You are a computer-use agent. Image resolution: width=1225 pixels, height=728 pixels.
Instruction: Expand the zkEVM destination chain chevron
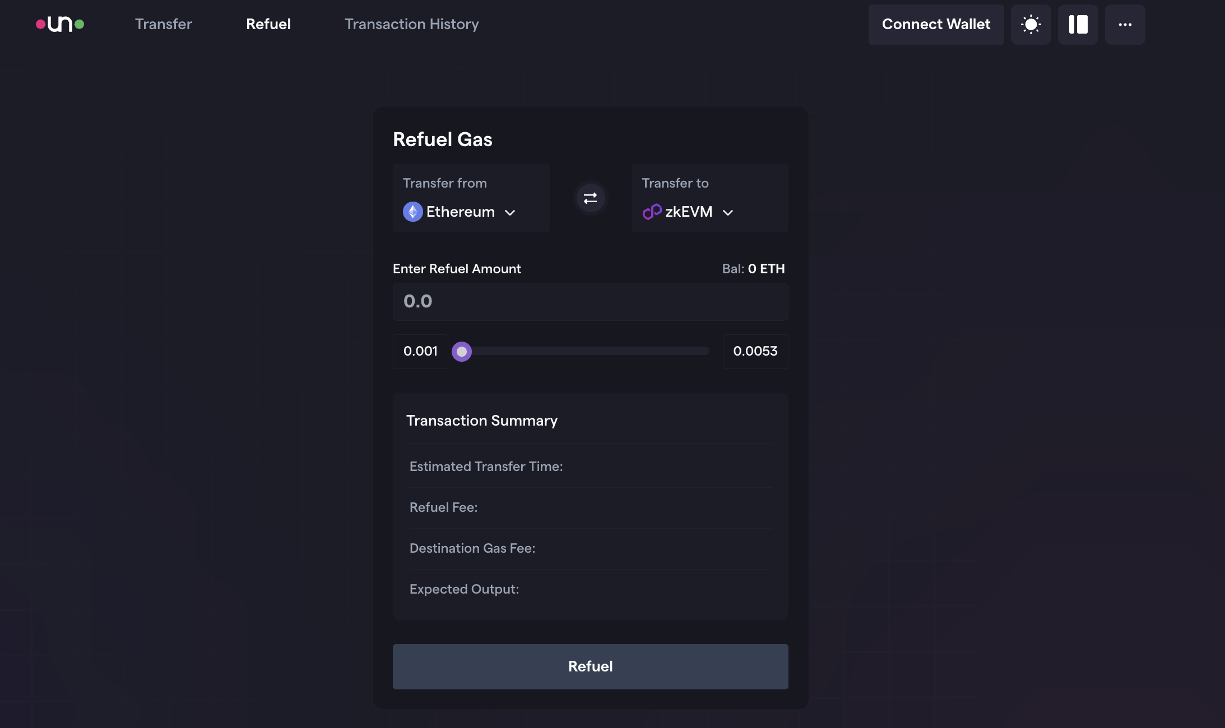point(727,213)
